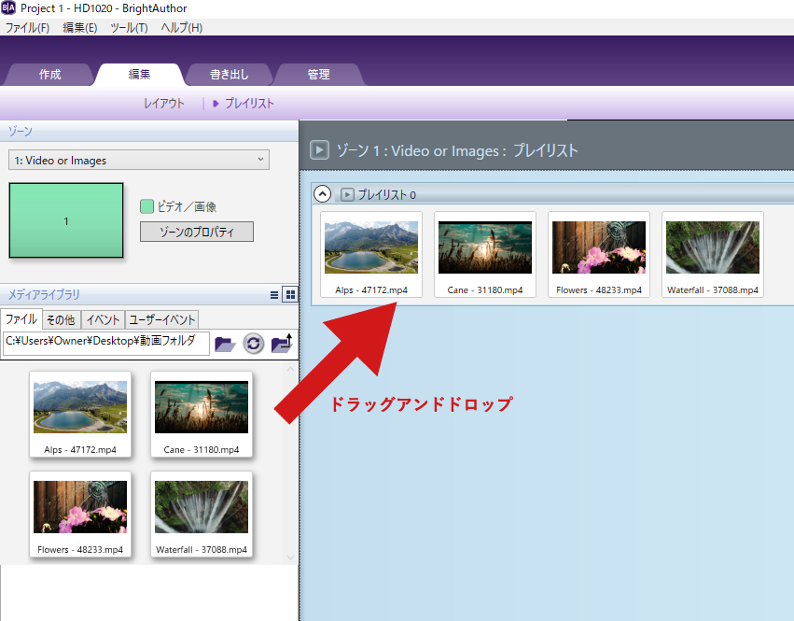Select Flowers - 48233.mp4 in the playlist
794x621 pixels.
pyautogui.click(x=599, y=254)
